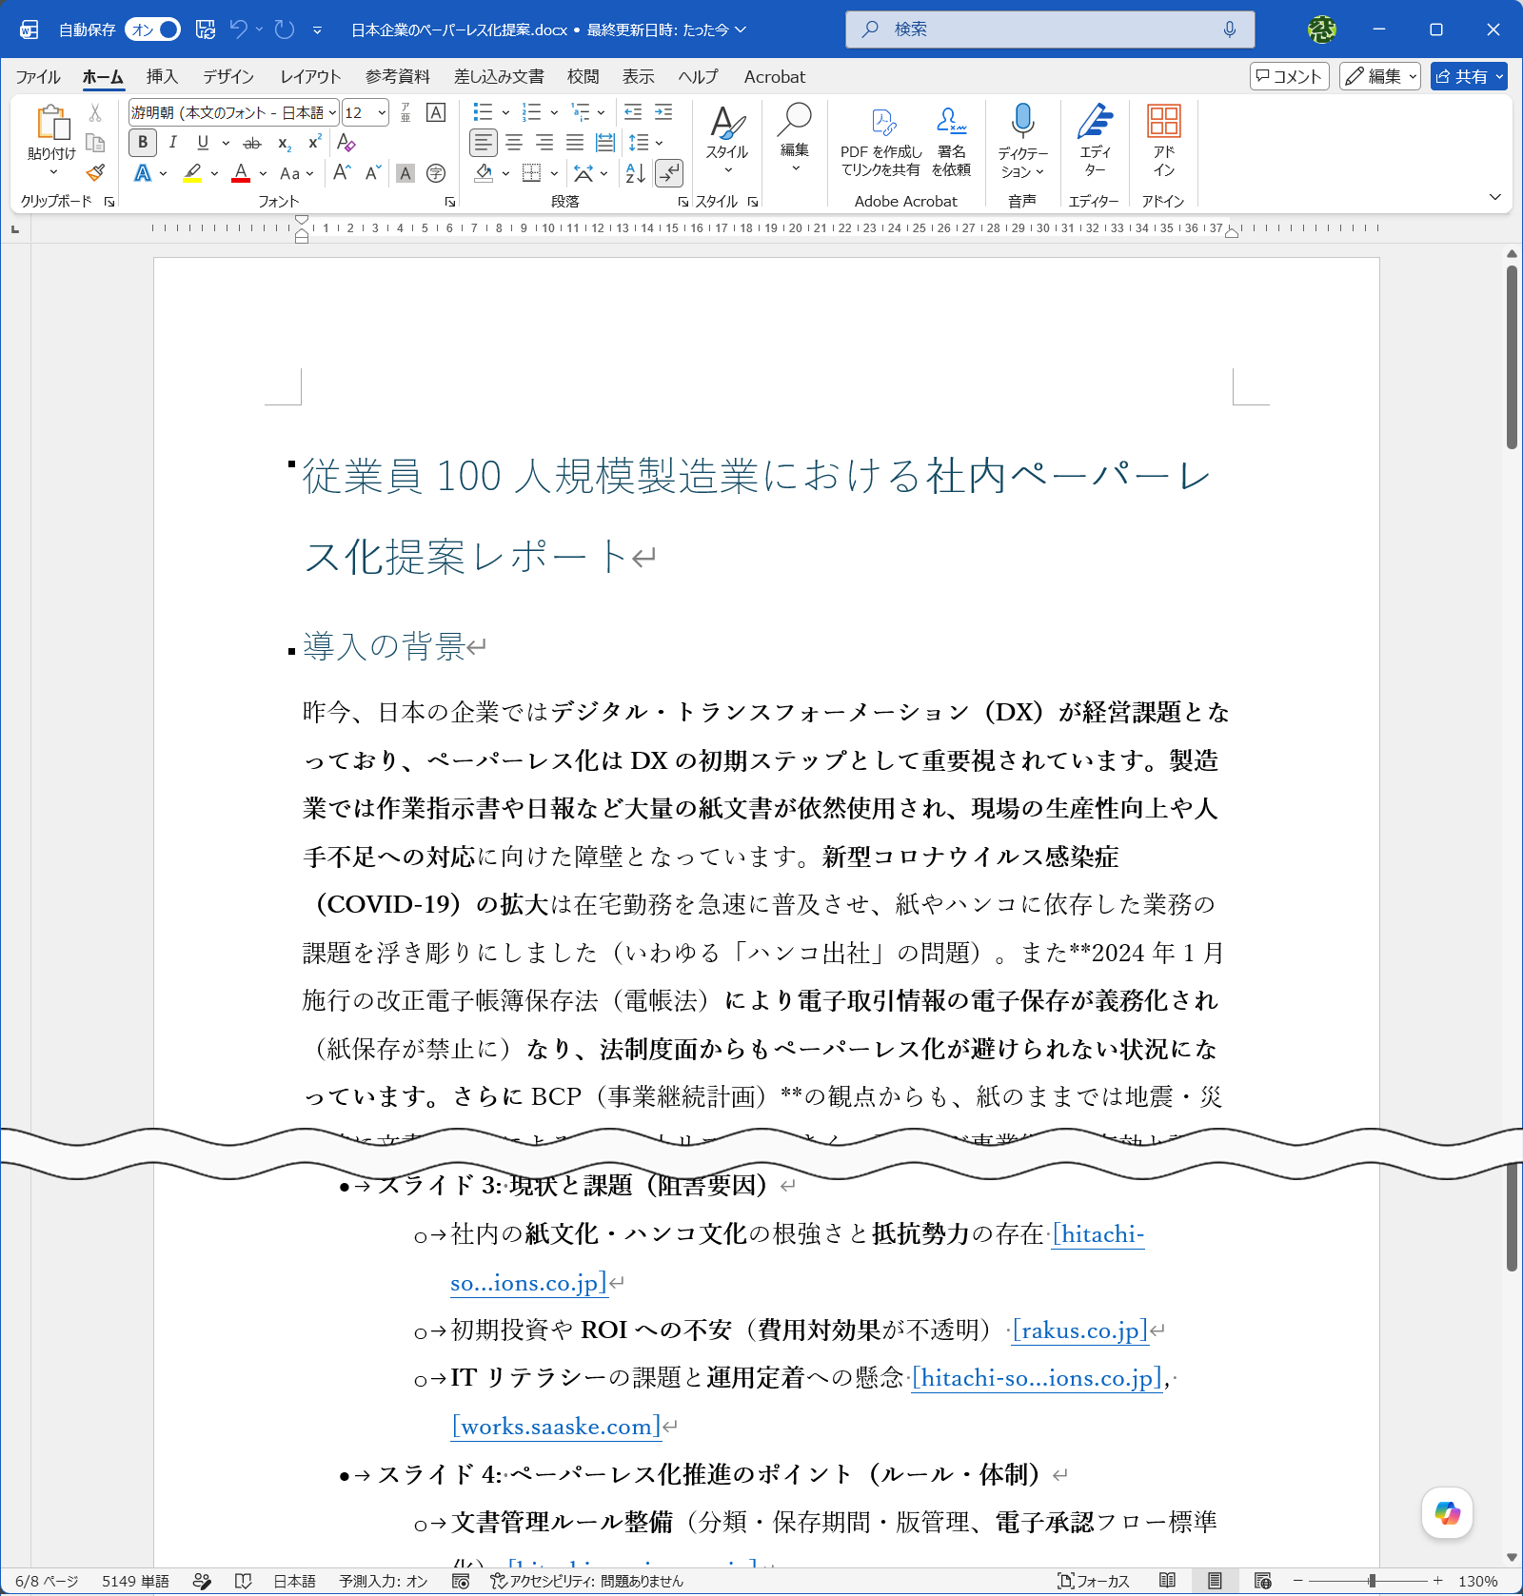Click the cut scissors icon
This screenshot has height=1596, width=1523.
pos(95,113)
